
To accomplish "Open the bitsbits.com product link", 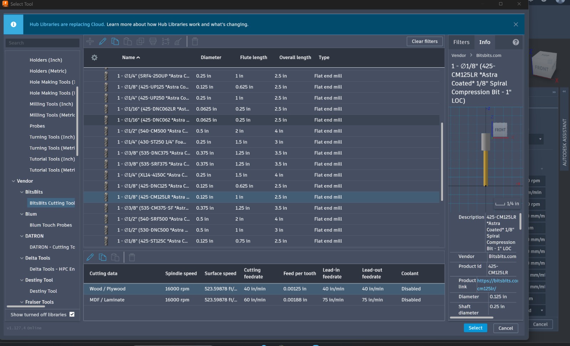I will [497, 284].
